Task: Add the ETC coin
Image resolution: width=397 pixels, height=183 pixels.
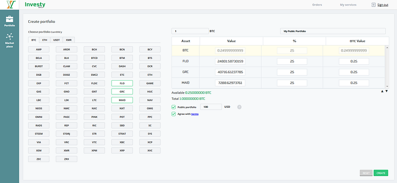Action: pyautogui.click(x=122, y=75)
